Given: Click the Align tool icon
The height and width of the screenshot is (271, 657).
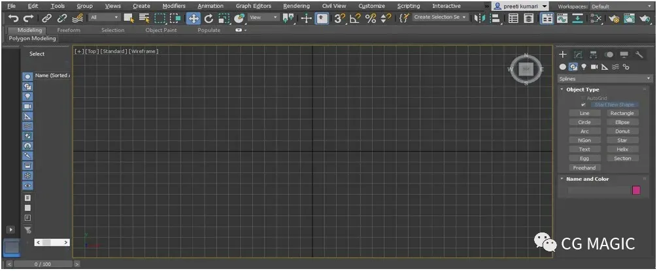Looking at the screenshot, I should [x=496, y=18].
